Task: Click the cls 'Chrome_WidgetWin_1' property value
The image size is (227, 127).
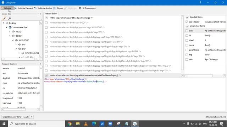Action: tap(27, 88)
